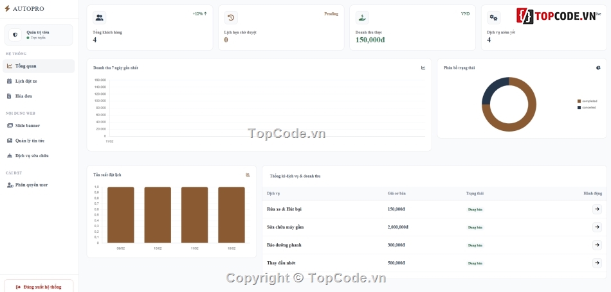Viewport: 611px width, 292px height.
Task: Click the 300,000đ price cell
Action: 396,245
